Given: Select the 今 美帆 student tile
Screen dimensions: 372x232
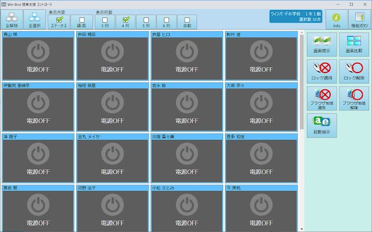Looking at the screenshot, I should click(x=261, y=208).
